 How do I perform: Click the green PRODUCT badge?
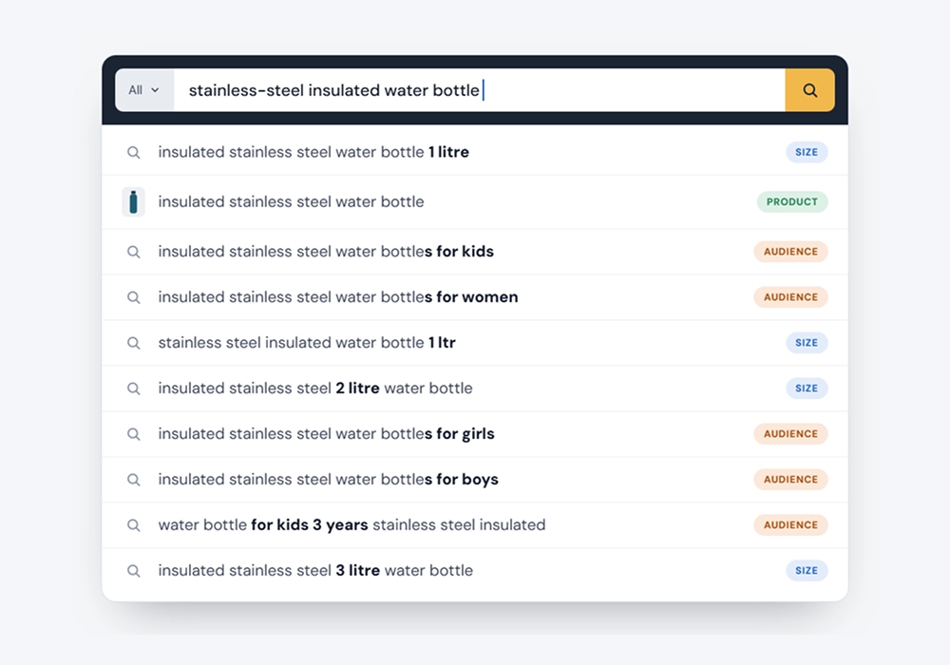point(792,201)
